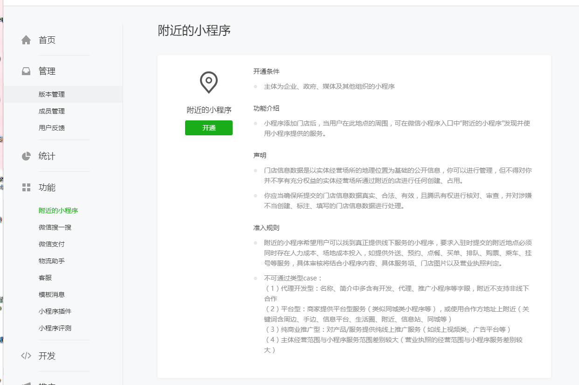579x385 pixels.
Task: Select 成员管理 in the sidebar
Action: pyautogui.click(x=52, y=111)
